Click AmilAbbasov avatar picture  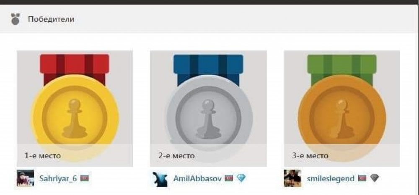tap(160, 179)
